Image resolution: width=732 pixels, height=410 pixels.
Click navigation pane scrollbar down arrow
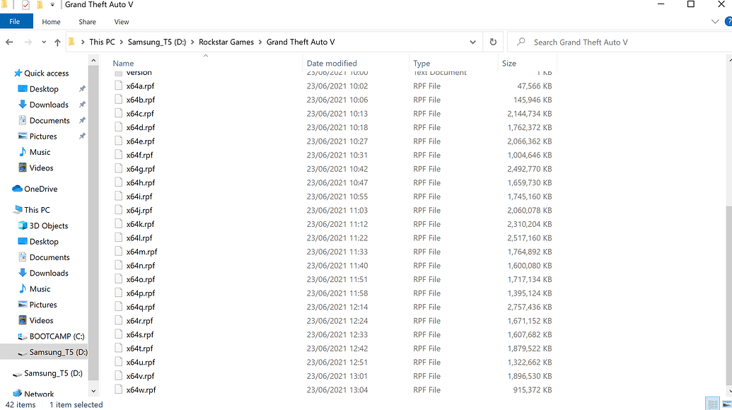93,391
